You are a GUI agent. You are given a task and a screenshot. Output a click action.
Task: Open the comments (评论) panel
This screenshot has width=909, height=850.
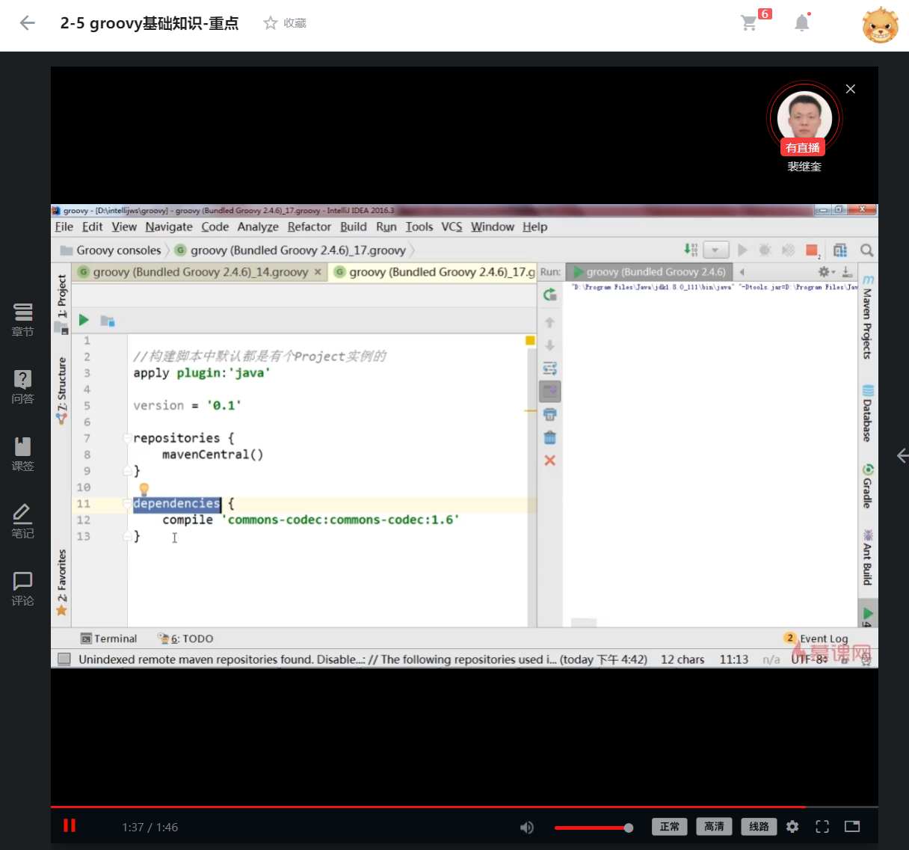23,588
